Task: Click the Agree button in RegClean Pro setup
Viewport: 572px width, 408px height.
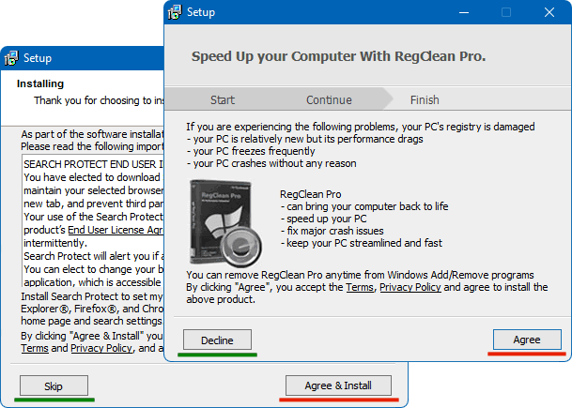Action: click(x=527, y=340)
